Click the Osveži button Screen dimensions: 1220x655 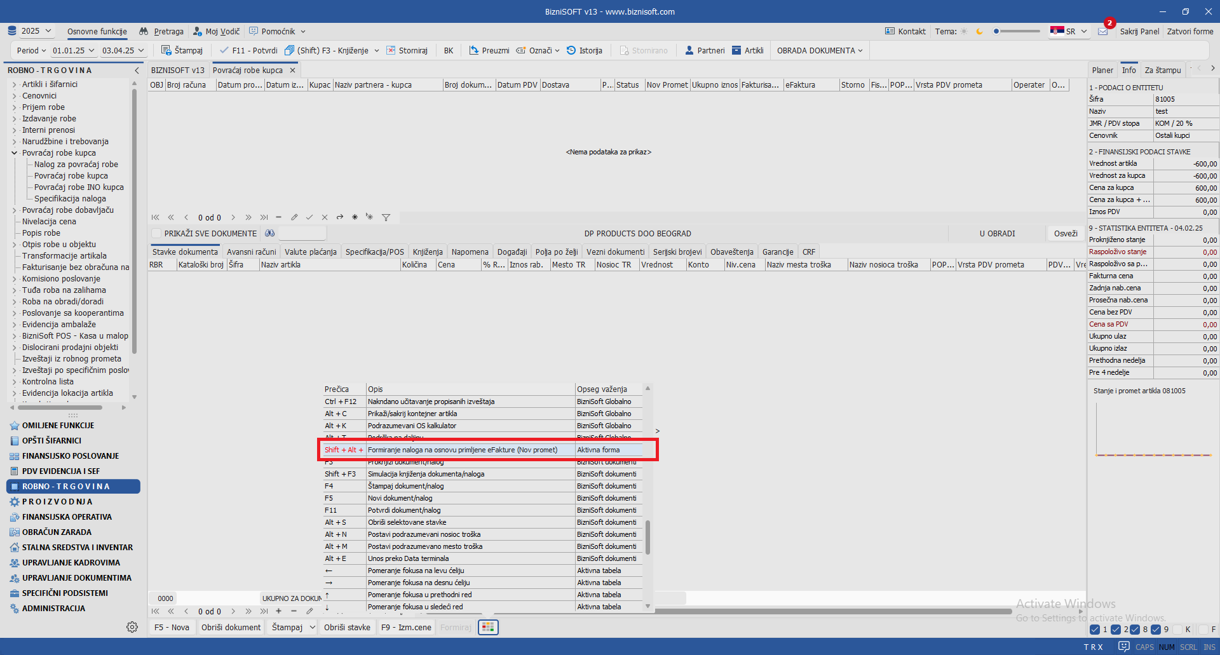tap(1066, 233)
